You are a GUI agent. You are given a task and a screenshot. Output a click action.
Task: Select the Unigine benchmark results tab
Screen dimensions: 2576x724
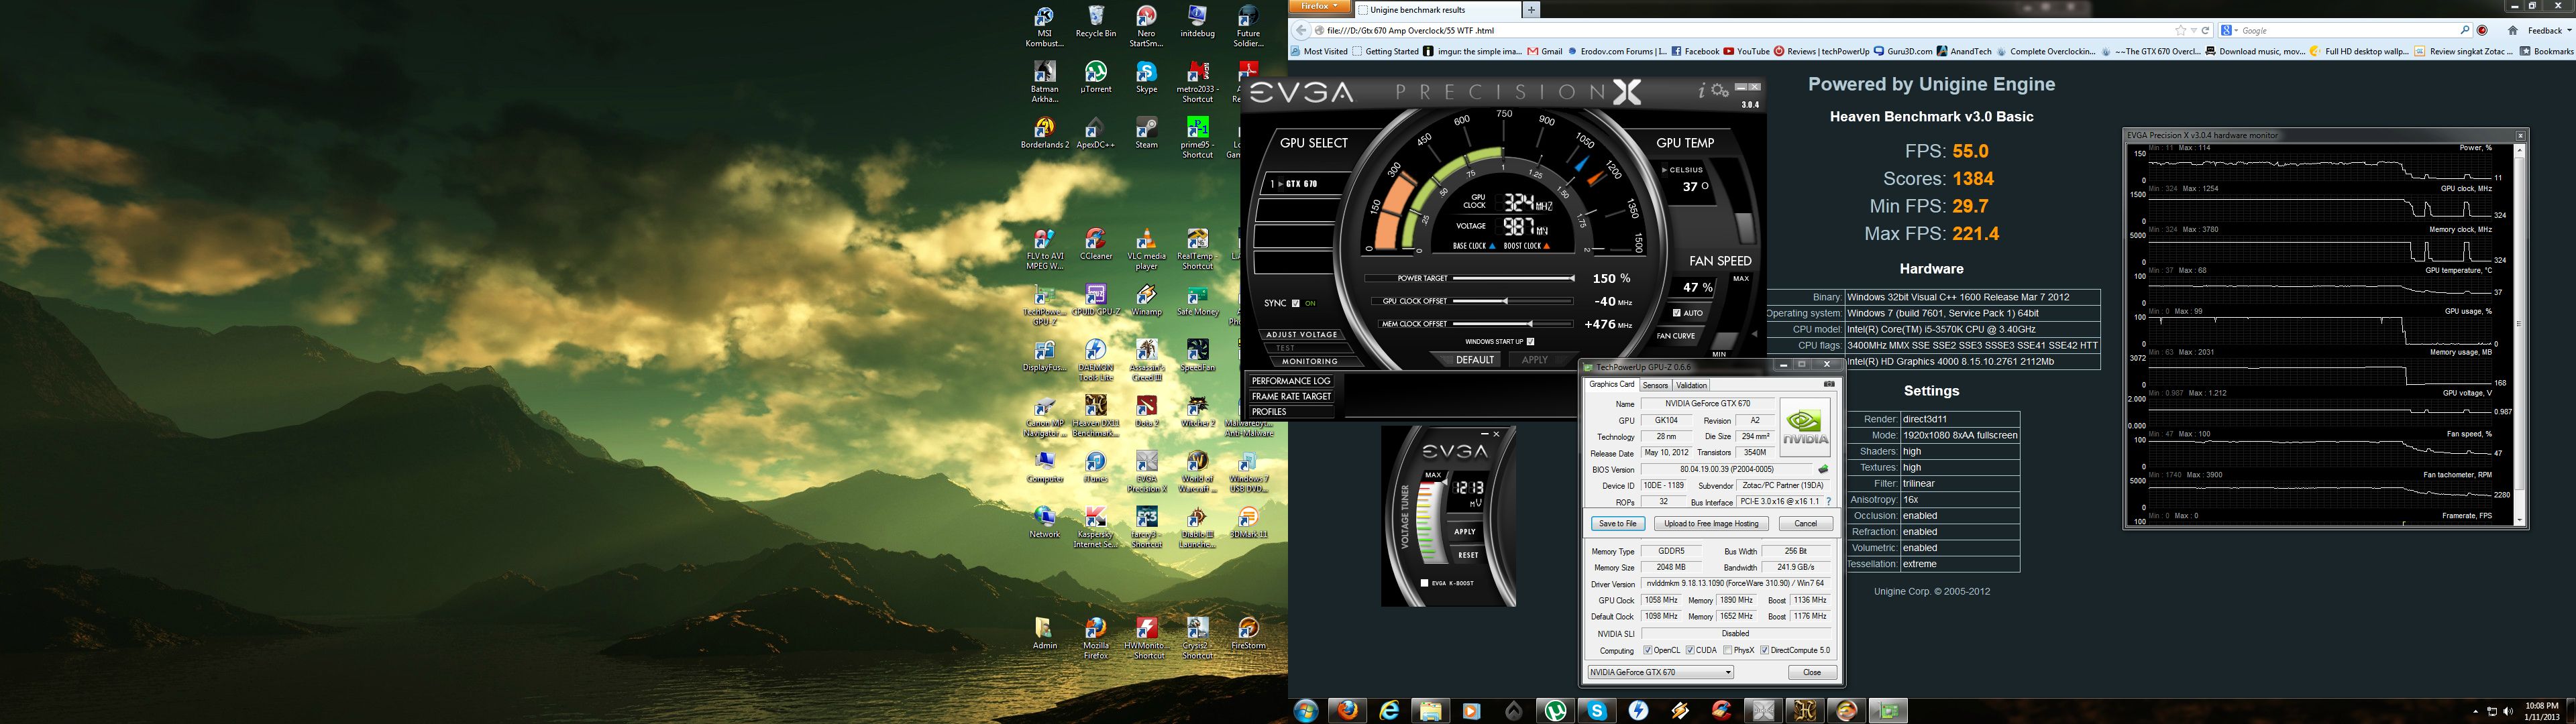point(1437,10)
